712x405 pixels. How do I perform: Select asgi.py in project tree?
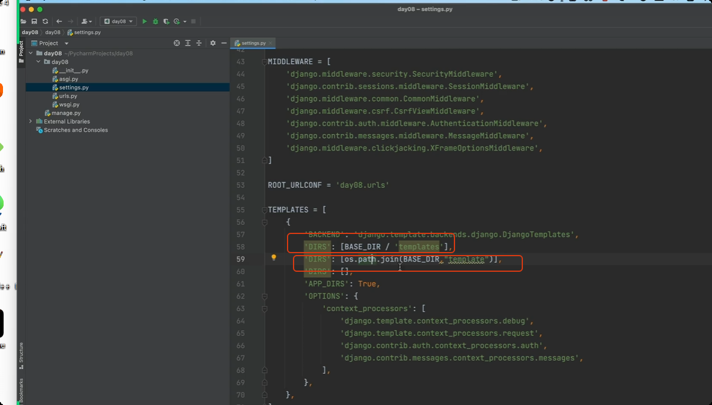(x=68, y=79)
